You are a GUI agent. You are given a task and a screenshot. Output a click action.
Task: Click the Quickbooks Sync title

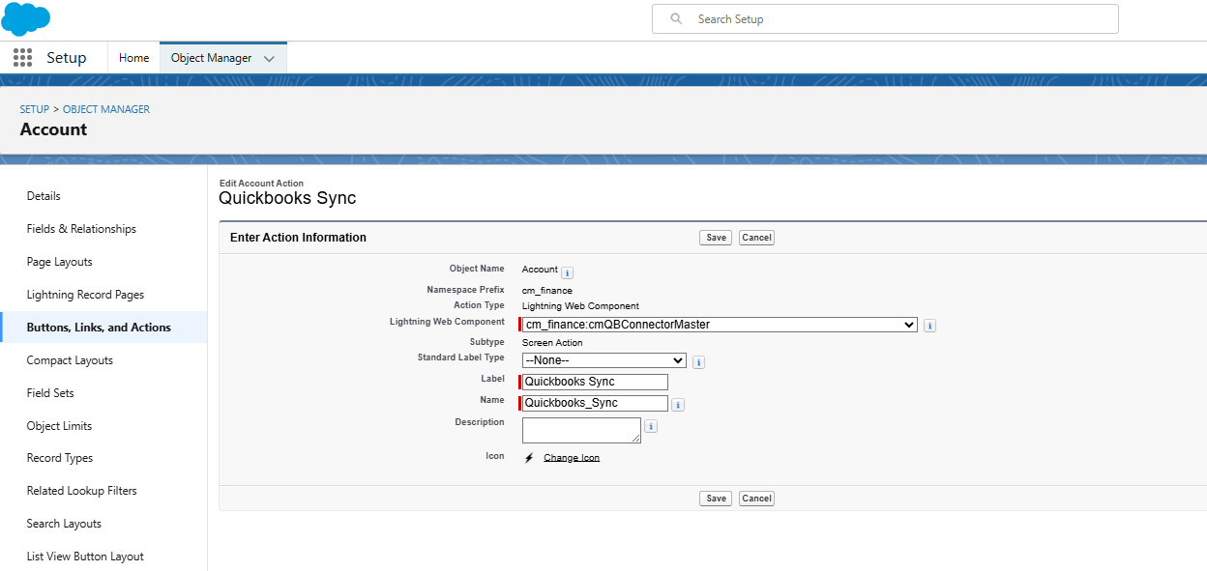287,198
